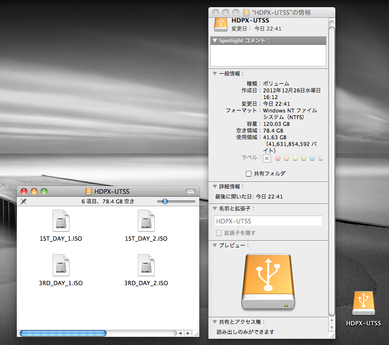Collapse the 共有とアクセス権 section

pyautogui.click(x=215, y=322)
